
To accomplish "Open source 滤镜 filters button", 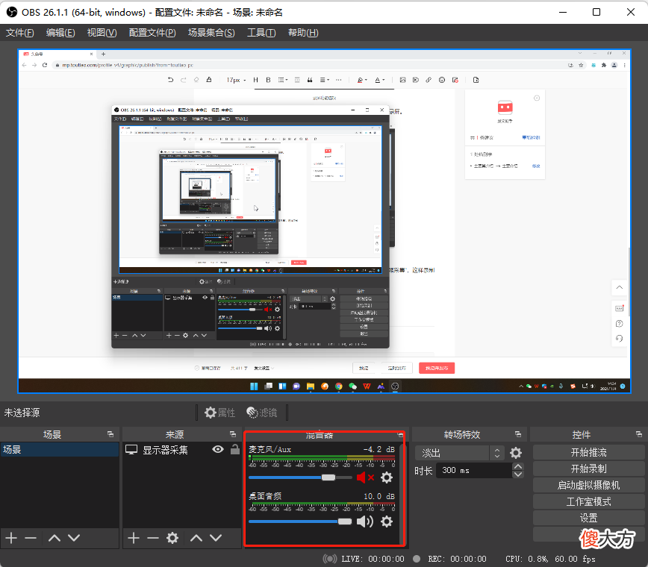I will pos(261,413).
